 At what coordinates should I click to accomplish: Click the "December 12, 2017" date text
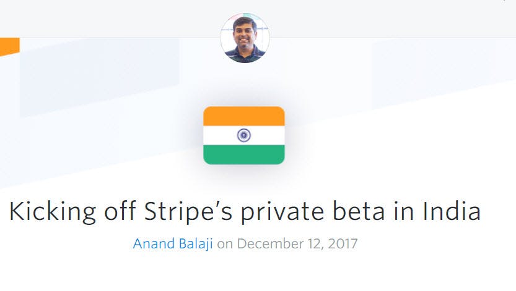[x=297, y=243]
